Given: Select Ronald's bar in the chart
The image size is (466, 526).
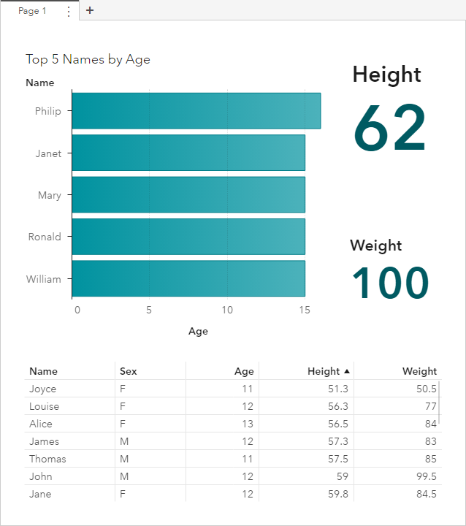Looking at the screenshot, I should click(188, 237).
